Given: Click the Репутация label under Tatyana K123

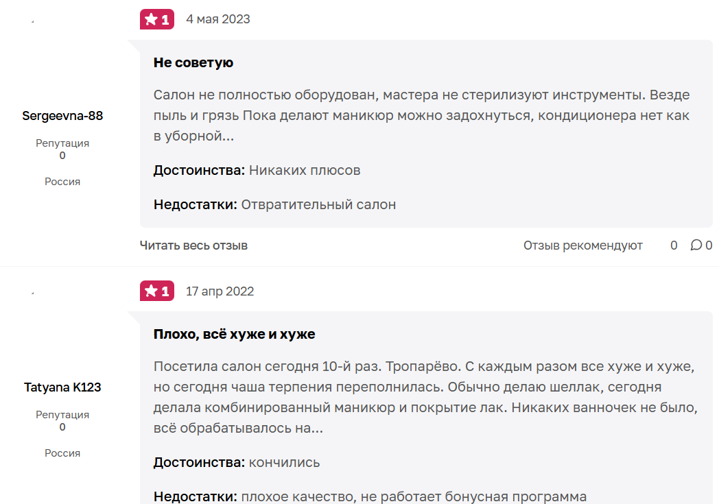Looking at the screenshot, I should [x=62, y=415].
